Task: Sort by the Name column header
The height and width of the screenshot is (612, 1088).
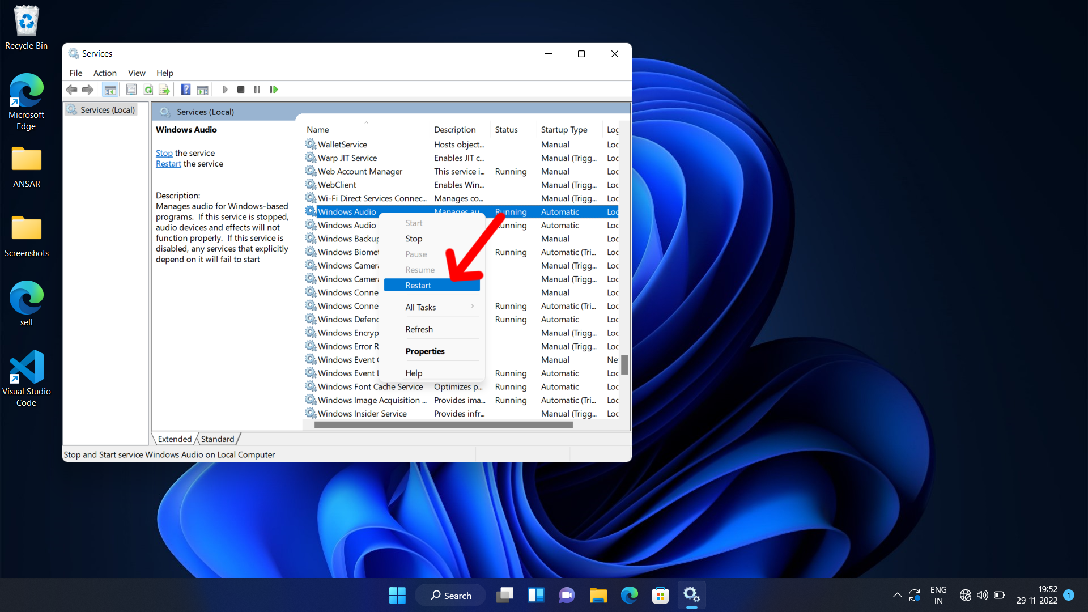Action: point(367,130)
